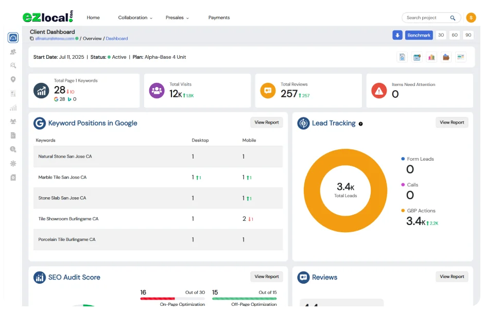The width and height of the screenshot is (485, 311).
Task: Toggle the 30-day benchmark period
Action: tap(441, 34)
